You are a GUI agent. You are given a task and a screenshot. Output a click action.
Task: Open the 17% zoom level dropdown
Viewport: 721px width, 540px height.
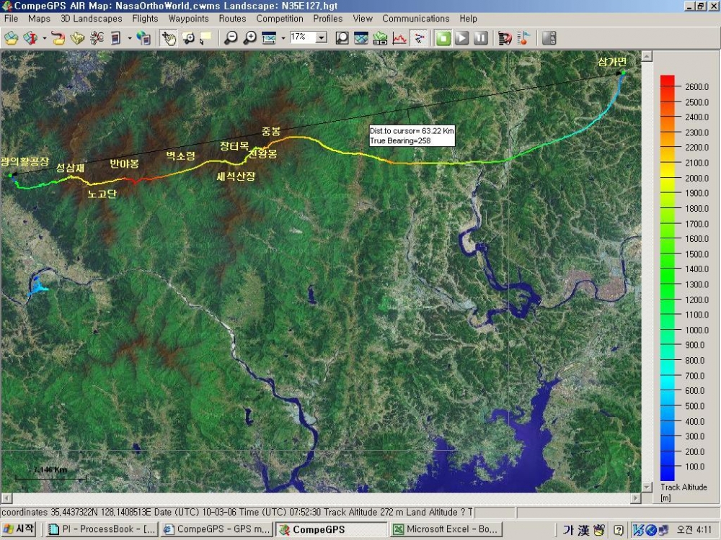click(x=322, y=37)
